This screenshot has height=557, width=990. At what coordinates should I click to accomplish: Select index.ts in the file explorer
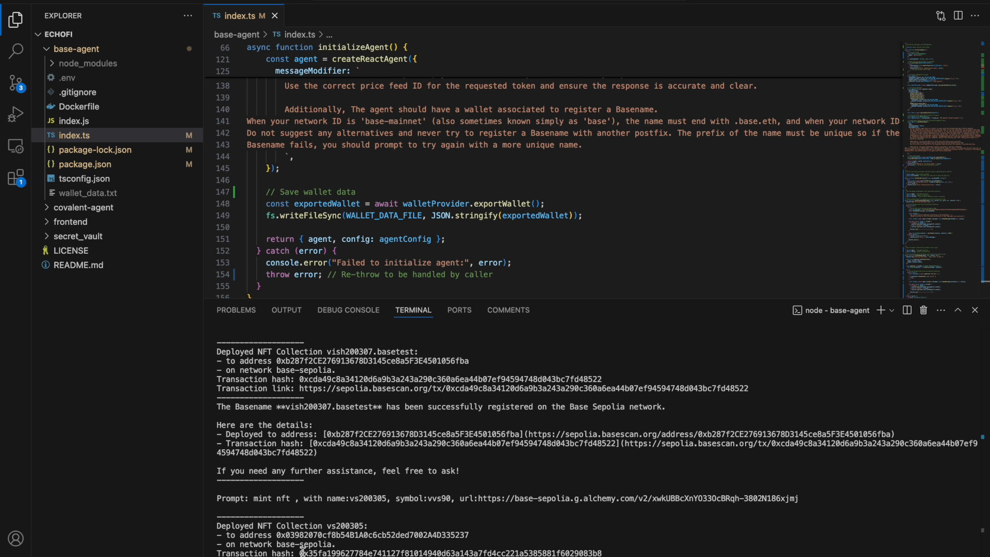coord(117,135)
